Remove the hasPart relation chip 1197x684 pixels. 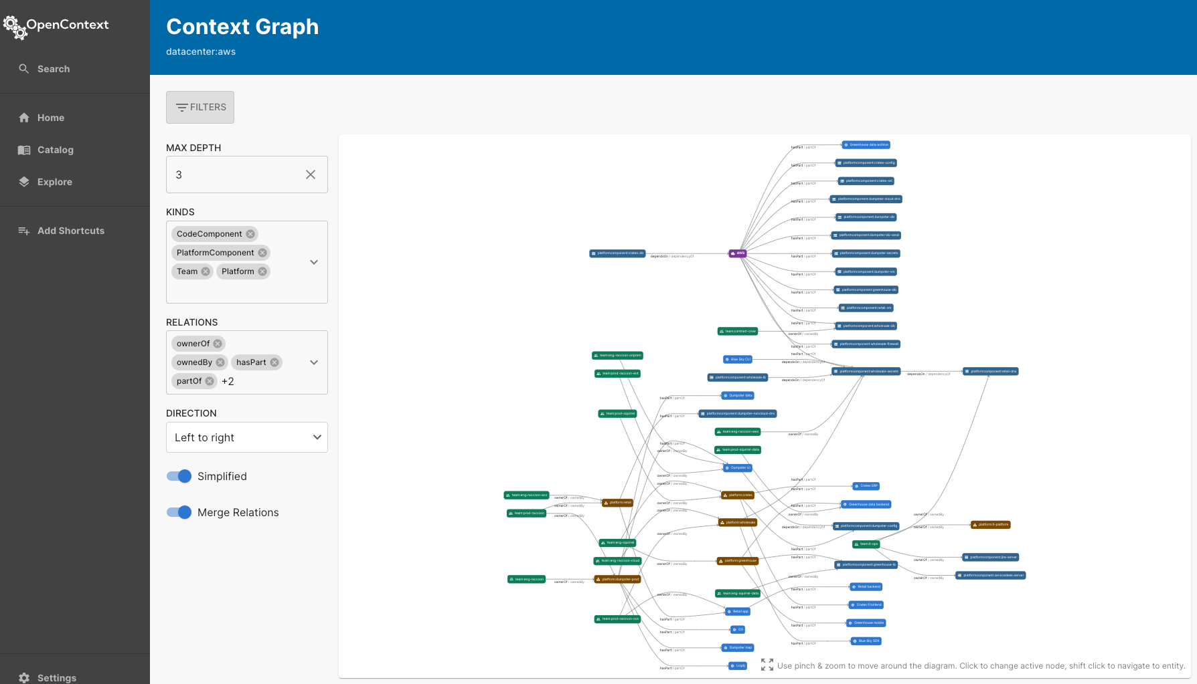pyautogui.click(x=274, y=362)
